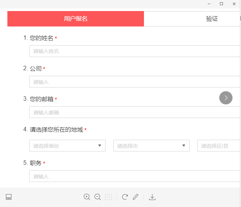Click the 请输入姓名 name input field

point(135,51)
